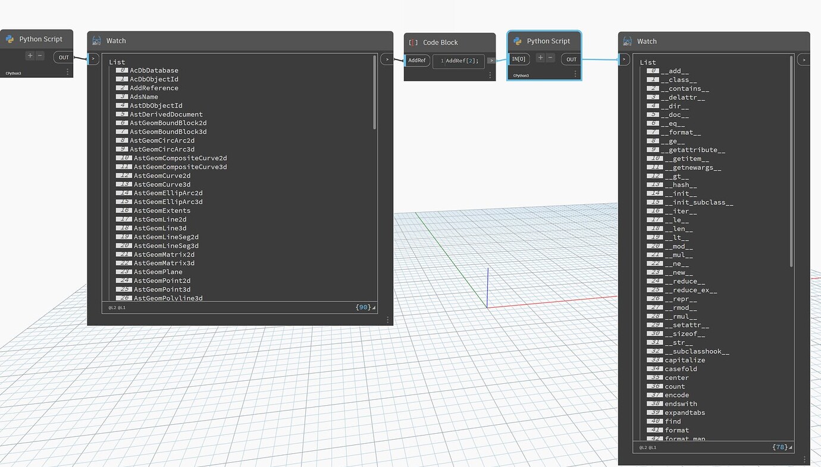821x467 pixels.
Task: Add an input on the selected Python Script node
Action: (540, 59)
